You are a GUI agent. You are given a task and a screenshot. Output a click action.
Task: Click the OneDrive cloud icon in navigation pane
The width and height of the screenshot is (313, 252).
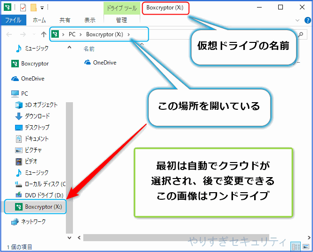click(15, 79)
